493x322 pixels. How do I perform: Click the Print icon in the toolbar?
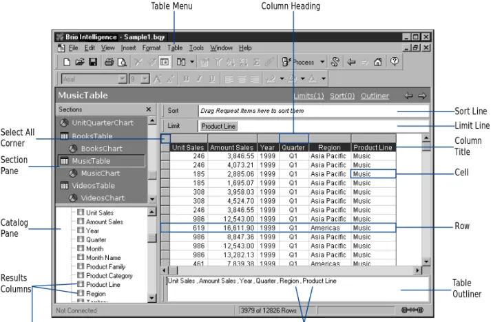click(x=109, y=62)
